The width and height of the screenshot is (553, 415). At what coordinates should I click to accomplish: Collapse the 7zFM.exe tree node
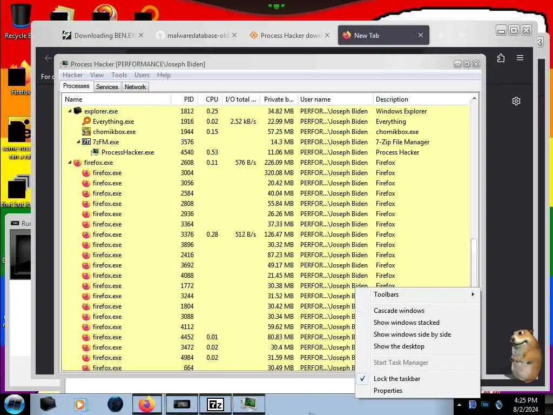click(x=78, y=142)
